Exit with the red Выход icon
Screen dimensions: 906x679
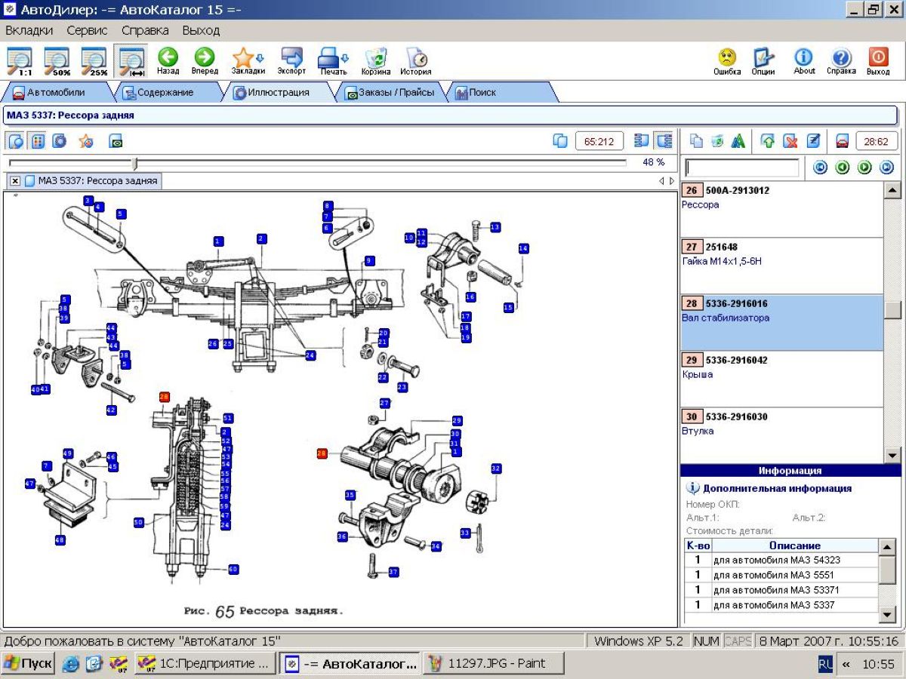[x=878, y=61]
